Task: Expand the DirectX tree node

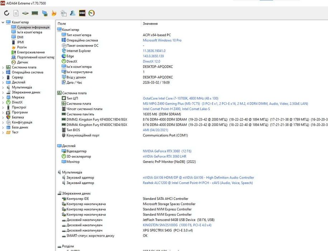Action: pos(3,103)
